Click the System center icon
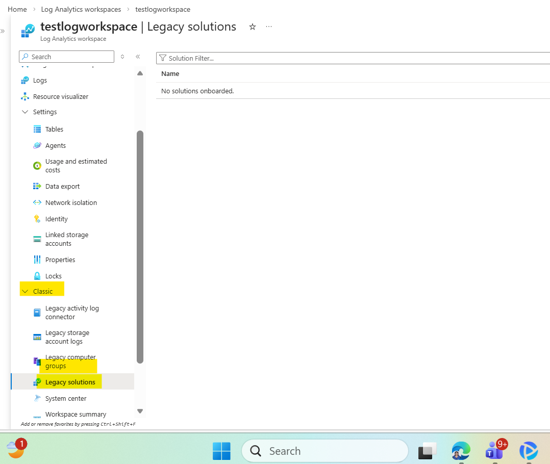The image size is (550, 464). (x=37, y=398)
